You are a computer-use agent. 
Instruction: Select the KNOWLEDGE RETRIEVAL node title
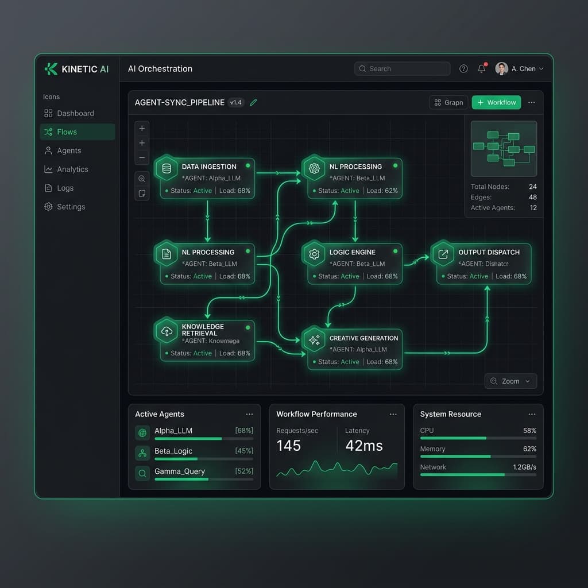(x=203, y=330)
